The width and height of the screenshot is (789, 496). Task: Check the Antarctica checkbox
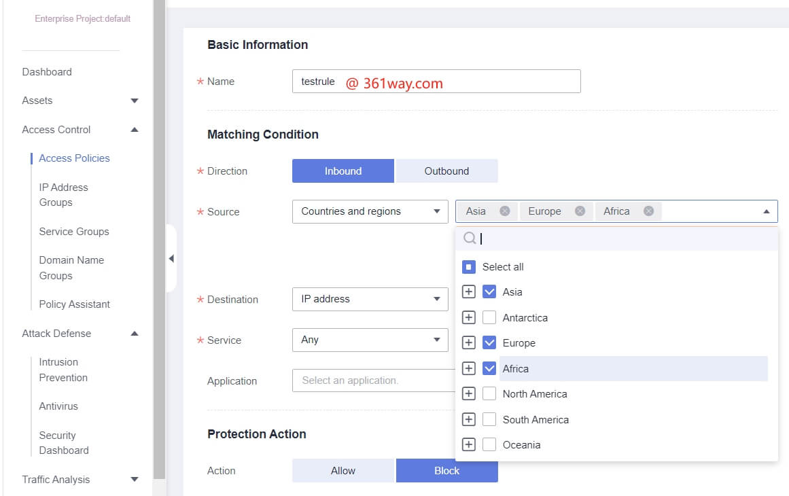coord(489,317)
